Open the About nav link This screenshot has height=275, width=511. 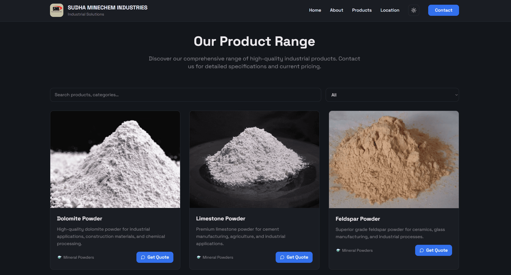[x=336, y=10]
